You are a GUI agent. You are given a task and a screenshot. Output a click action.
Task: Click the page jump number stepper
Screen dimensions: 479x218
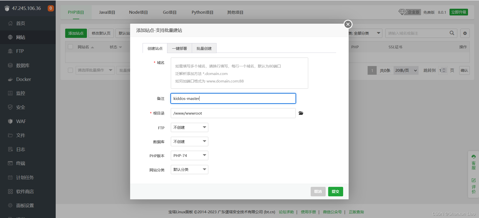(444, 71)
